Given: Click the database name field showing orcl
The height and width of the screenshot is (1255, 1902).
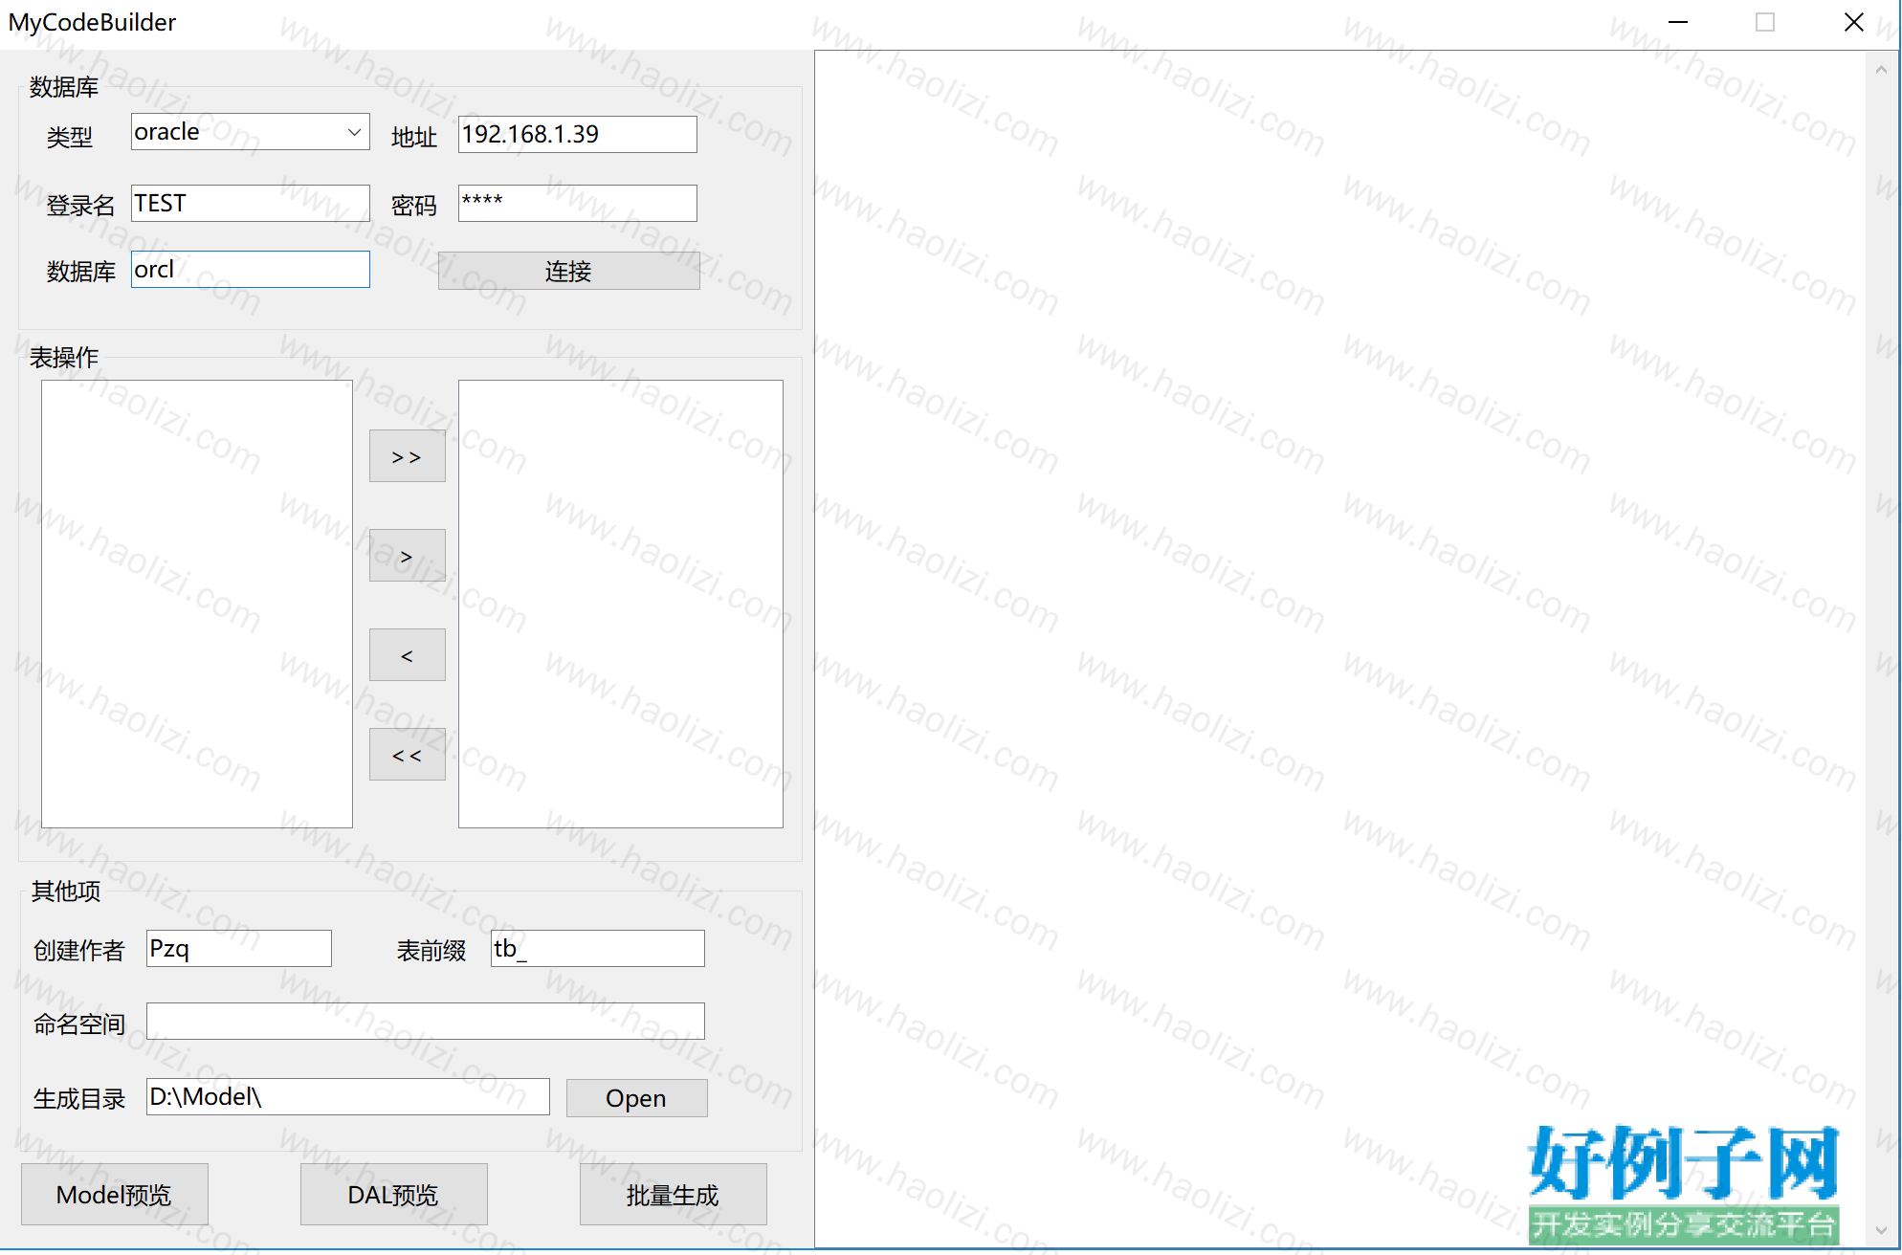Looking at the screenshot, I should tap(250, 269).
